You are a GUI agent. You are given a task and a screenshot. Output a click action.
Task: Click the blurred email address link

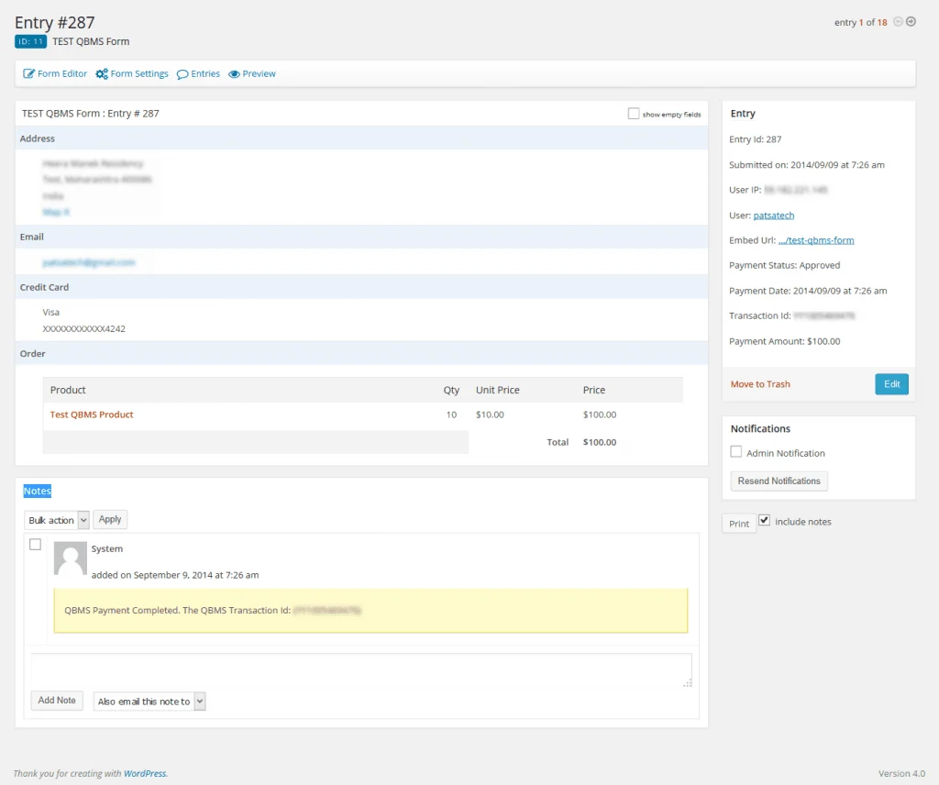(89, 262)
